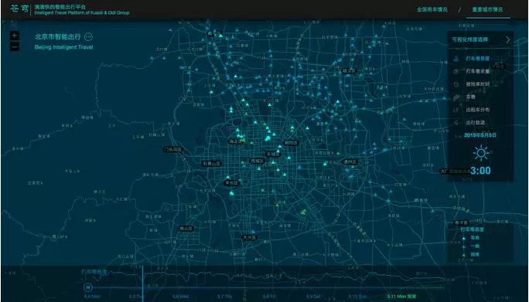Switch to the 重要城市情况 tab
529x302 pixels.
pos(487,9)
